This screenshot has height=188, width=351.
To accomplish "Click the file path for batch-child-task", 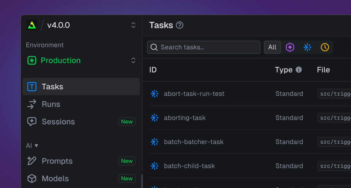I will [334, 166].
